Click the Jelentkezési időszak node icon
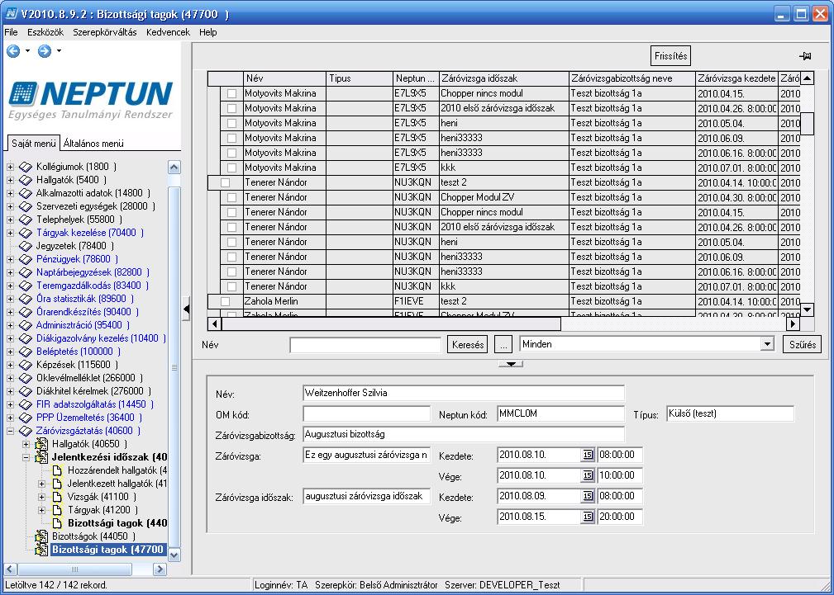Screen dimensions: 834x595 [x=41, y=457]
